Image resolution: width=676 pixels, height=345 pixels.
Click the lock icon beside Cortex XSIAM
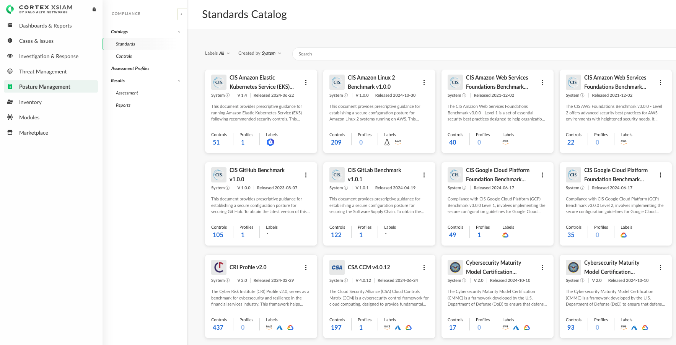pyautogui.click(x=94, y=9)
